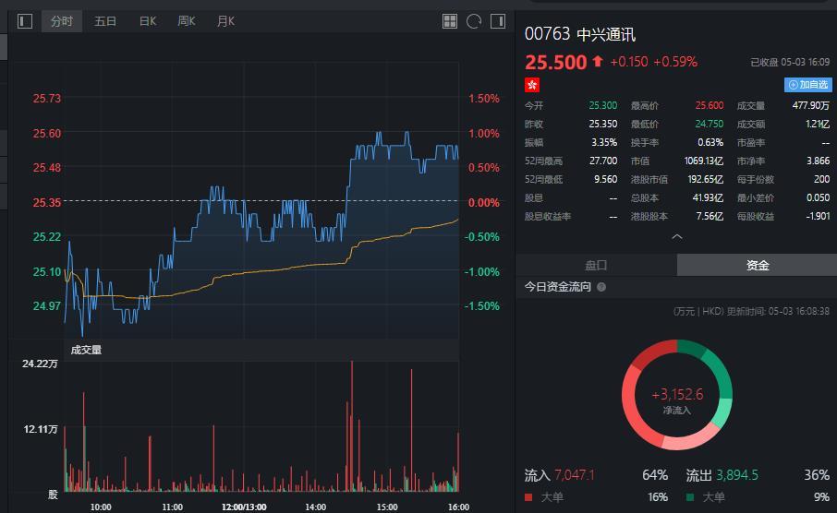Click the refresh chart icon
Viewport: 837px width, 513px height.
tap(474, 21)
